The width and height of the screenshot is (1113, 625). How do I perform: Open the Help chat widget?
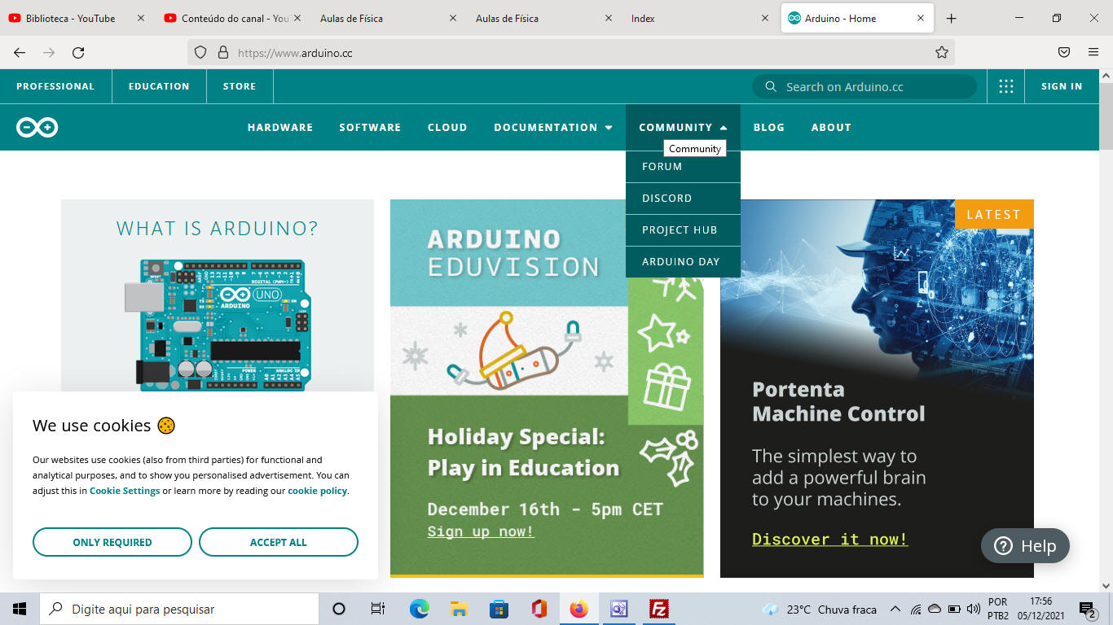coord(1025,546)
